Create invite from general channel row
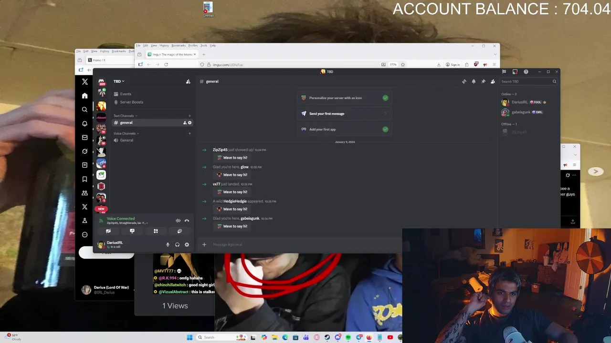The image size is (611, 343). click(x=185, y=123)
